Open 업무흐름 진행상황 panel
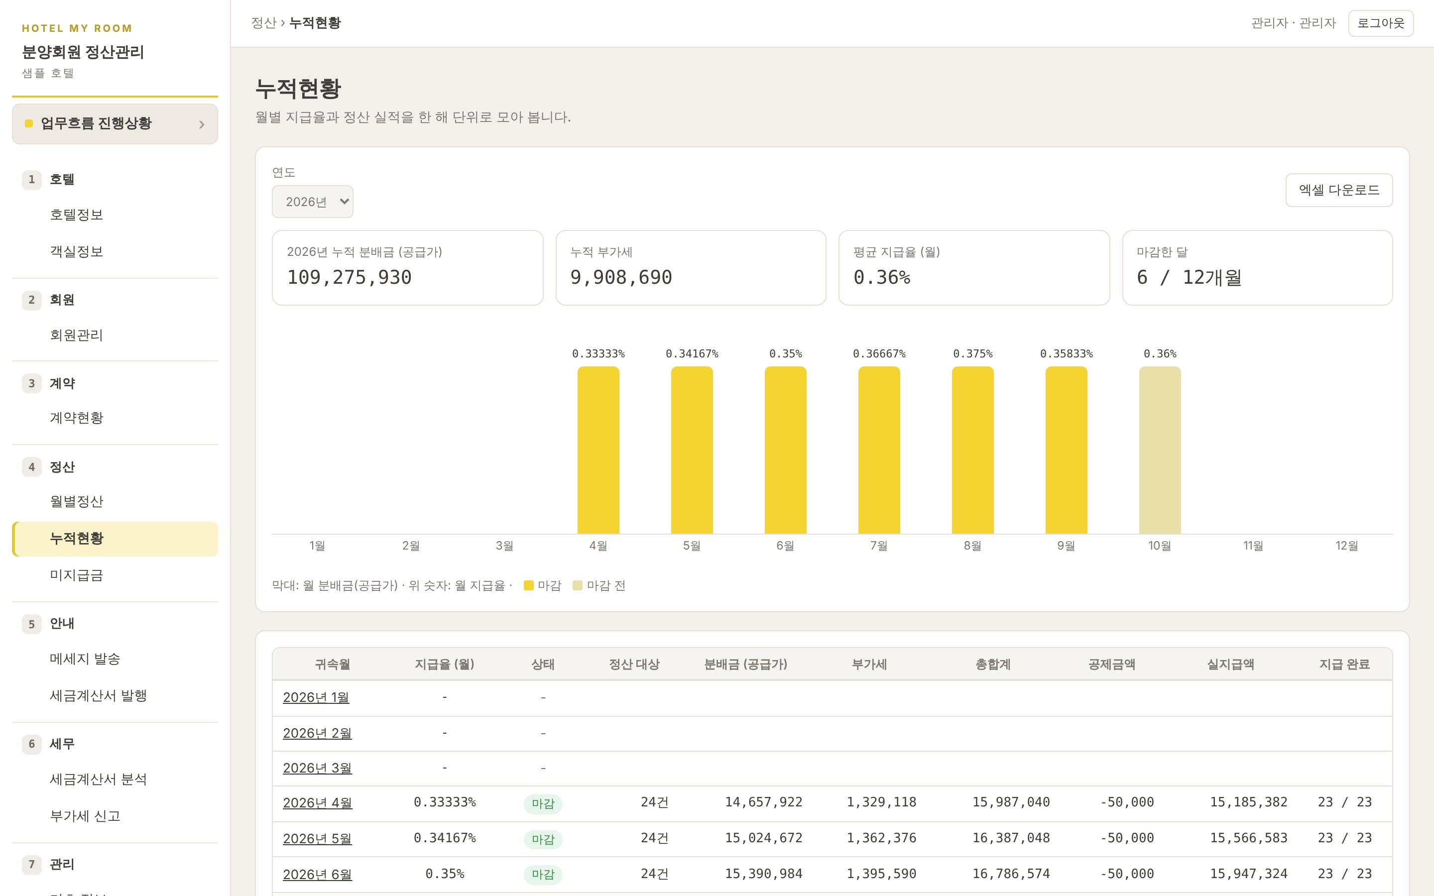Viewport: 1434px width, 896px height. coord(115,124)
